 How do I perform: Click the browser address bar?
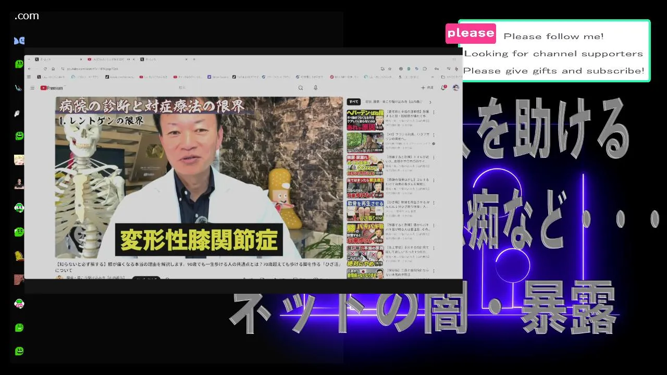click(x=219, y=69)
